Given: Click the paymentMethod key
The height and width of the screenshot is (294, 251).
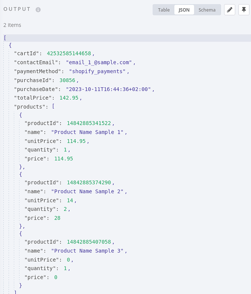Looking at the screenshot, I should pos(39,71).
